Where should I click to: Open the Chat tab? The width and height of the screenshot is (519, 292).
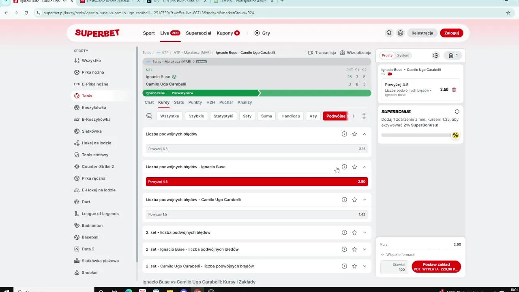149,102
